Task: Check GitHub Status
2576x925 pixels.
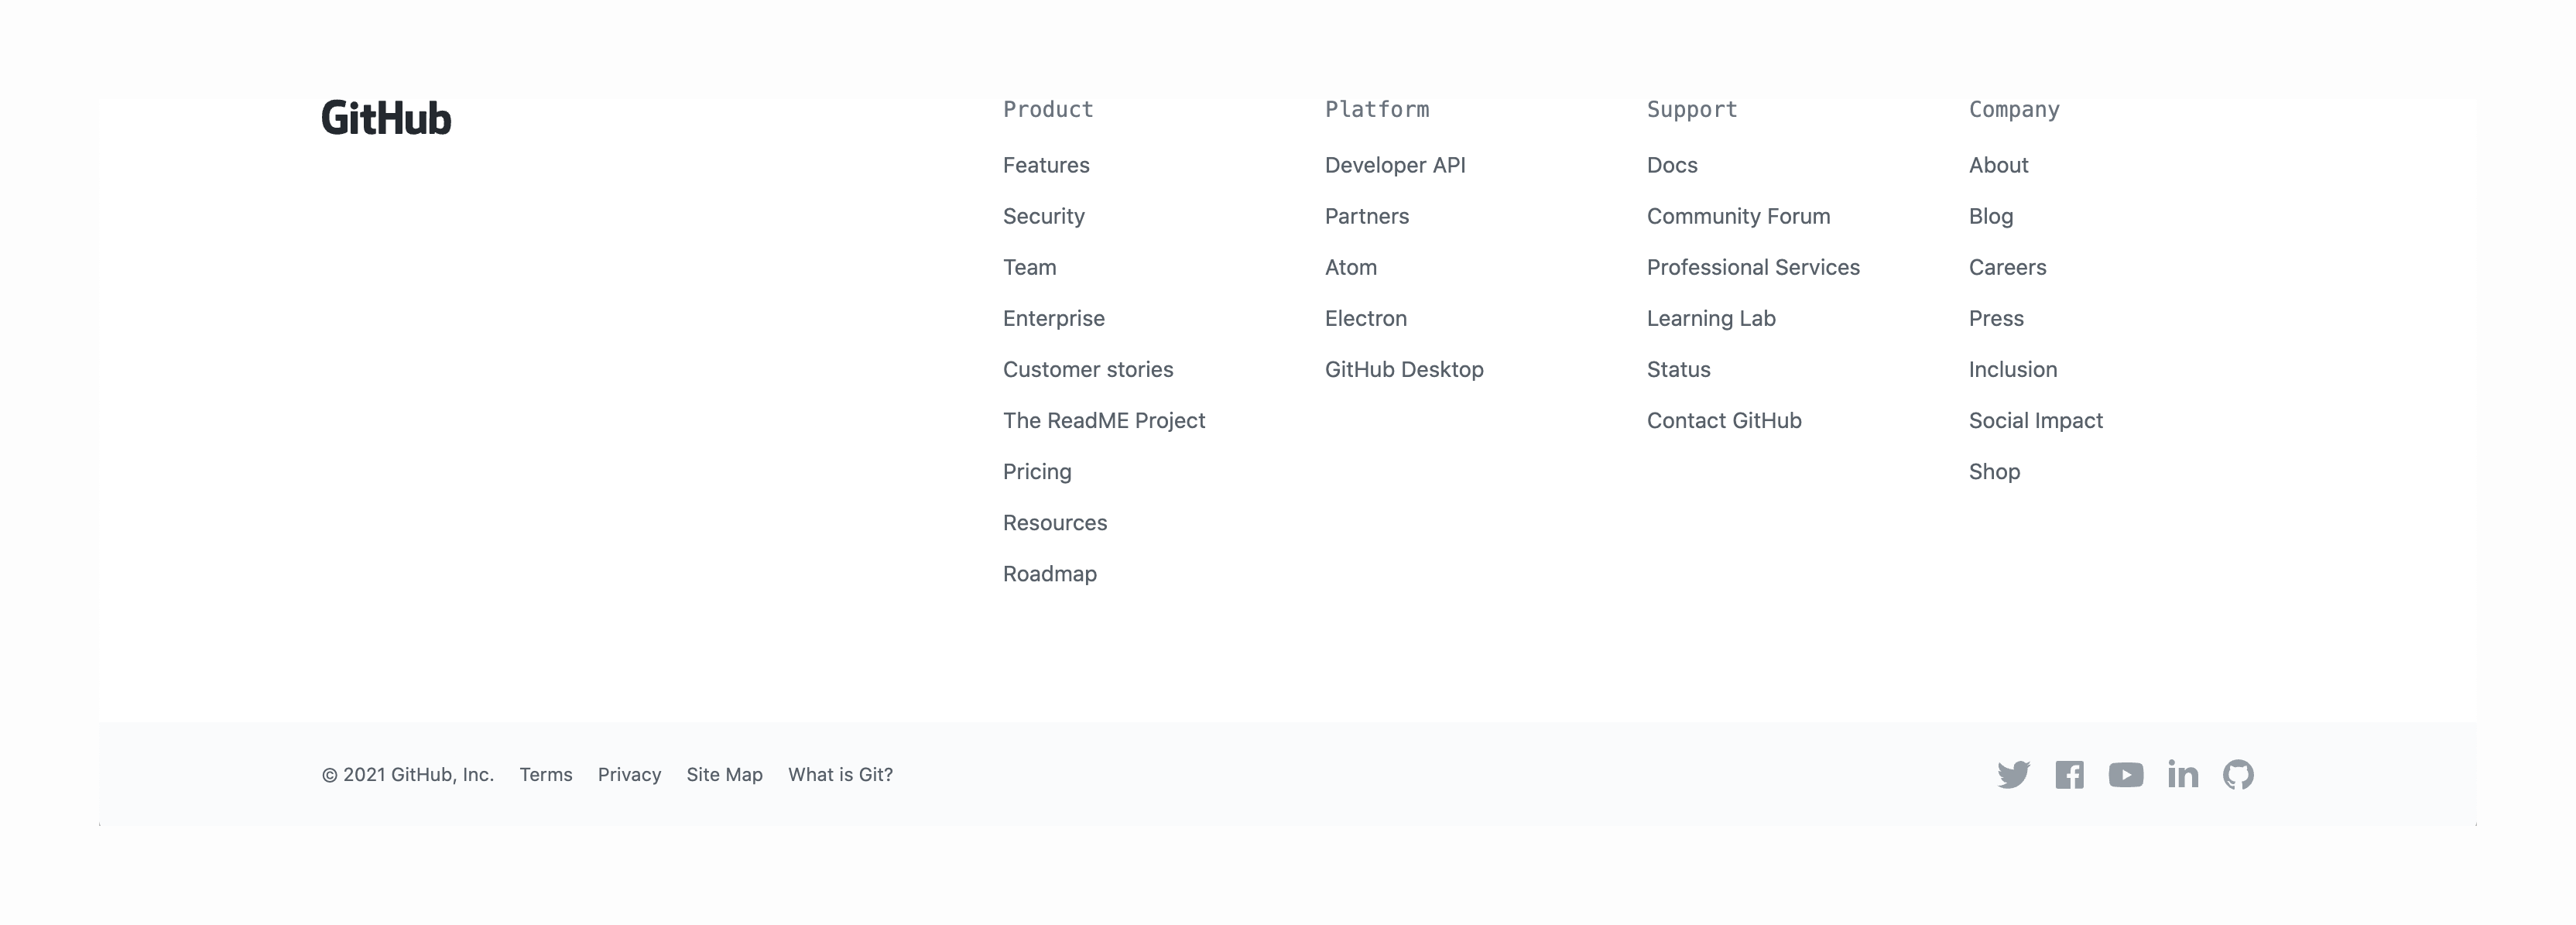Action: pyautogui.click(x=1678, y=369)
